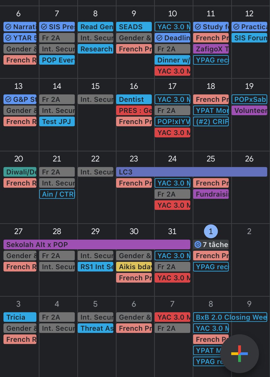The height and width of the screenshot is (377, 270).
Task: Open POP Every event on the 7th
Action: pos(57,60)
